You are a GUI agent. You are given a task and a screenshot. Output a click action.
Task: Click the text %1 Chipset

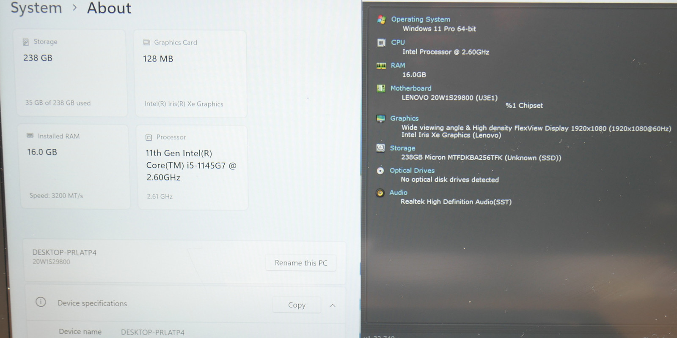point(524,106)
